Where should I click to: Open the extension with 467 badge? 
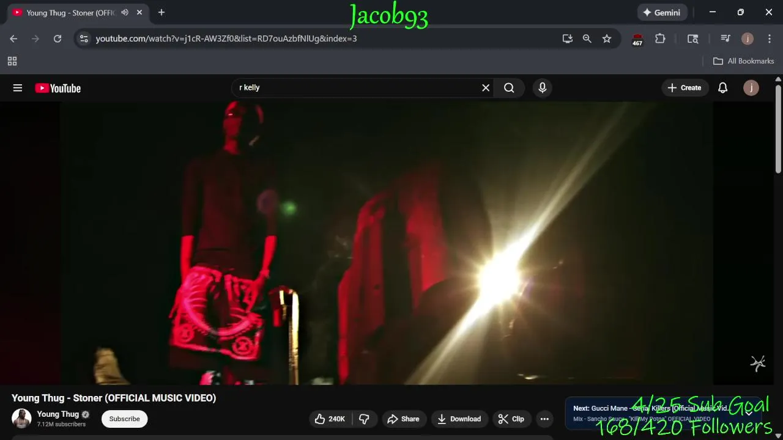(x=637, y=40)
